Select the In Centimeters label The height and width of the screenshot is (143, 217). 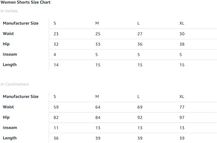15,84
